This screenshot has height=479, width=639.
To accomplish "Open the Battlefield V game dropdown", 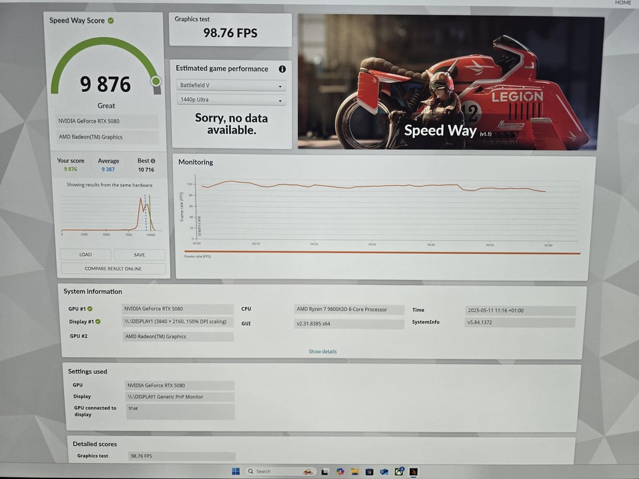I will 231,85.
